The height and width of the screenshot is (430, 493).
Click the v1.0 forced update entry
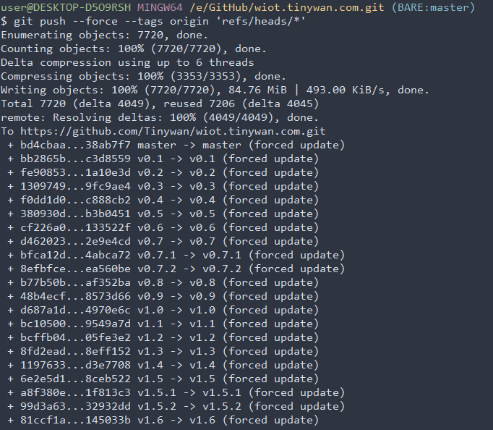click(163, 310)
